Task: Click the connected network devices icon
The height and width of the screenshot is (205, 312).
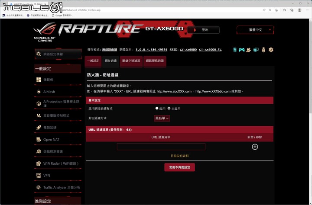Action: 256,50
